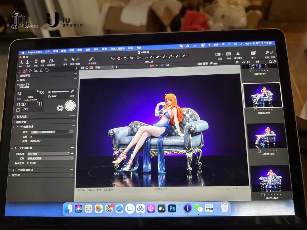Click the Undo arrow icon
307x230 pixels.
point(73,60)
